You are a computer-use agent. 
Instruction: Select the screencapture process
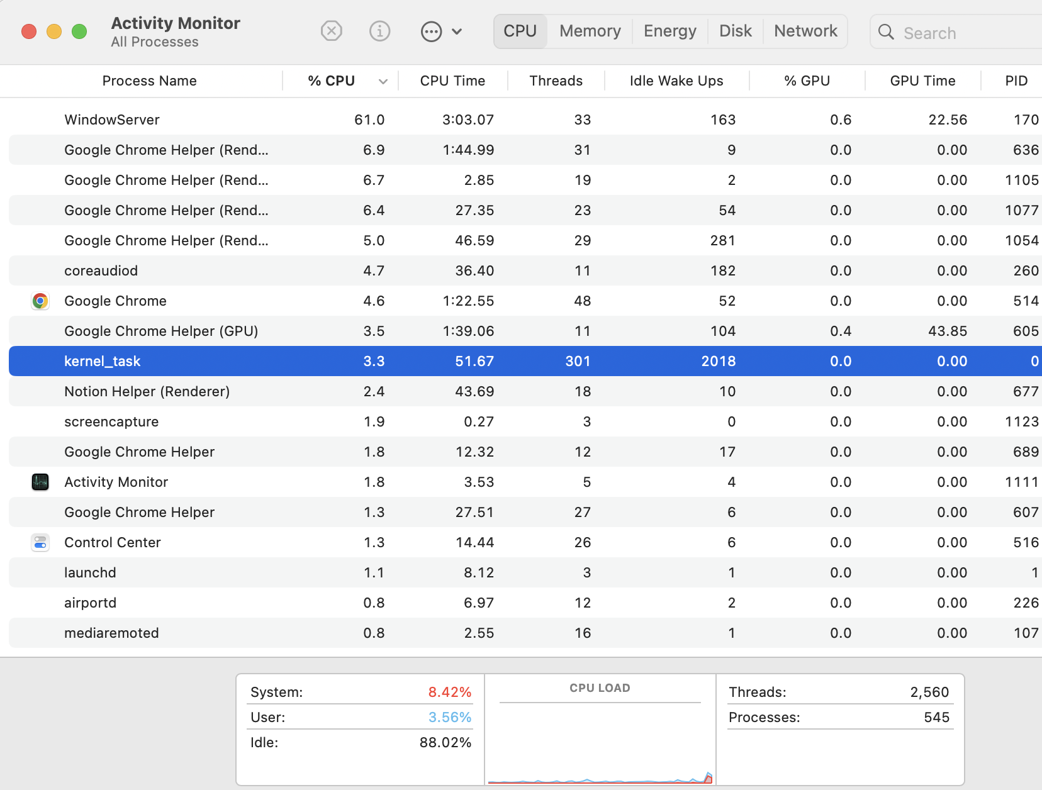click(x=525, y=421)
